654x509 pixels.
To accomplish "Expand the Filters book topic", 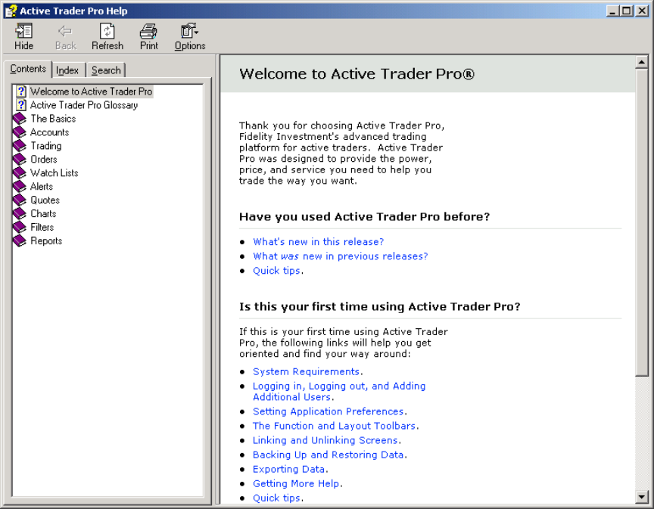I will tap(42, 227).
